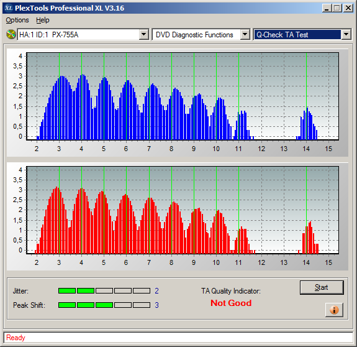Click the Start button
The image size is (357, 347).
tap(322, 287)
